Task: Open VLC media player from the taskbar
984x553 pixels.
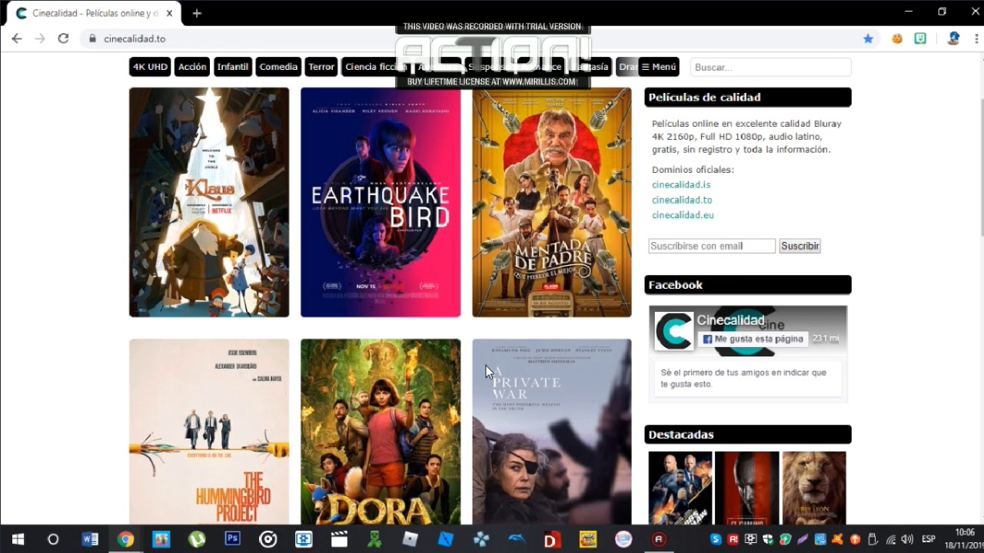Action: 339,538
